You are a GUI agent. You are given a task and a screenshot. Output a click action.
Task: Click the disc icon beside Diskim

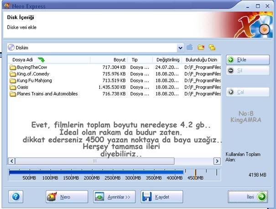[x=11, y=48]
